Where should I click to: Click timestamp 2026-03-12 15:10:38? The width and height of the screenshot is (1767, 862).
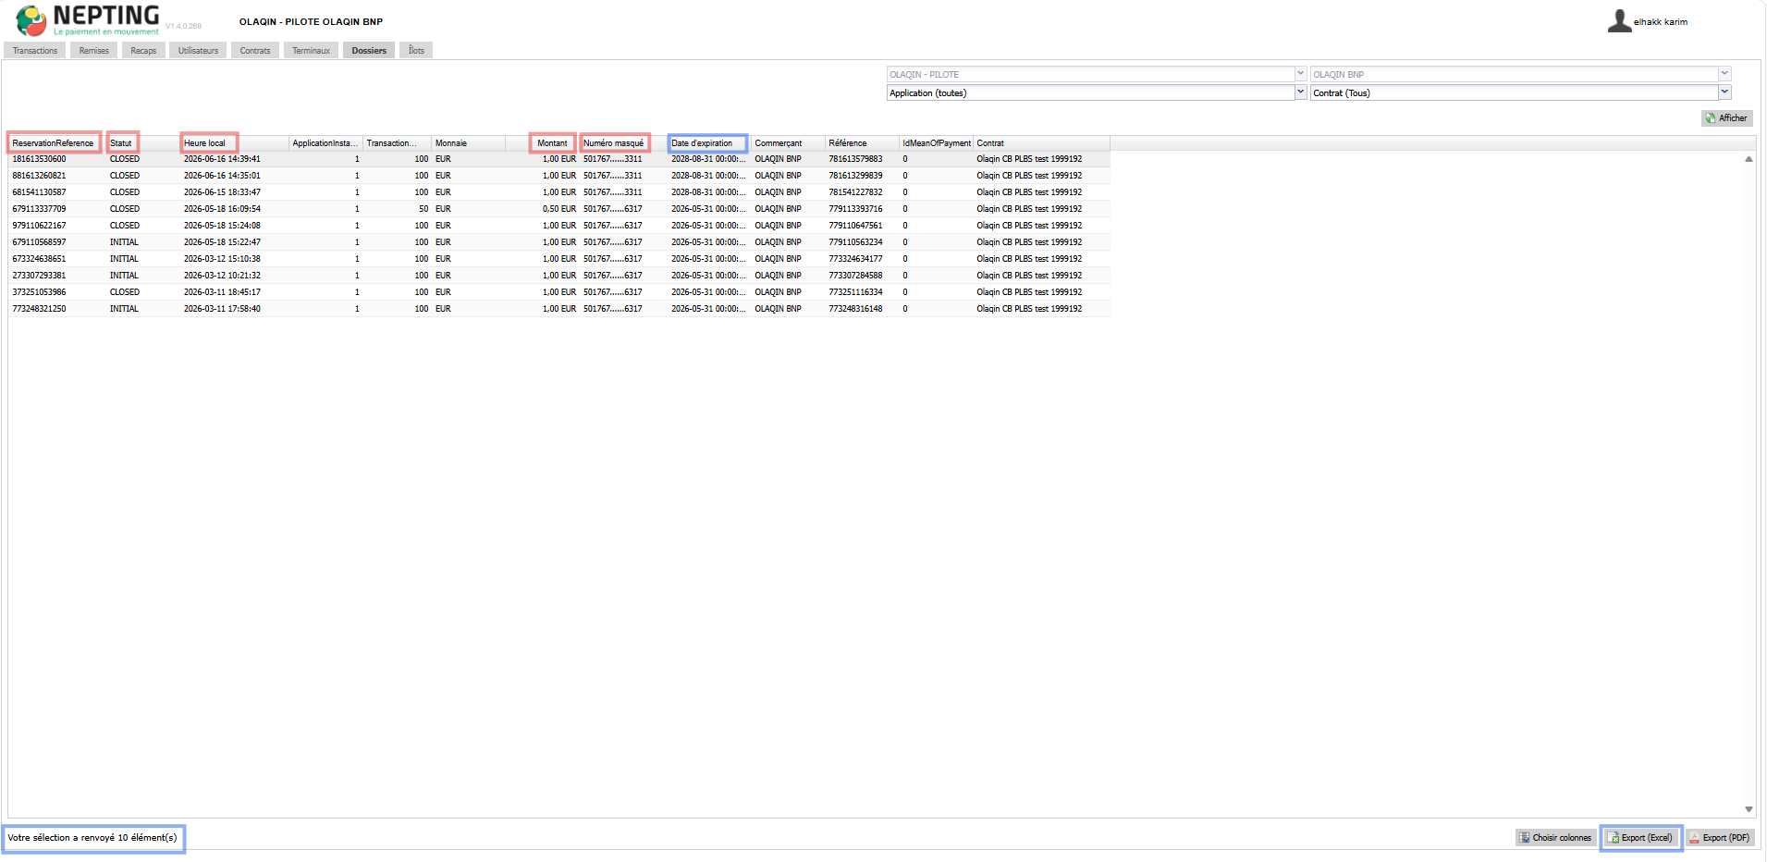pos(222,259)
